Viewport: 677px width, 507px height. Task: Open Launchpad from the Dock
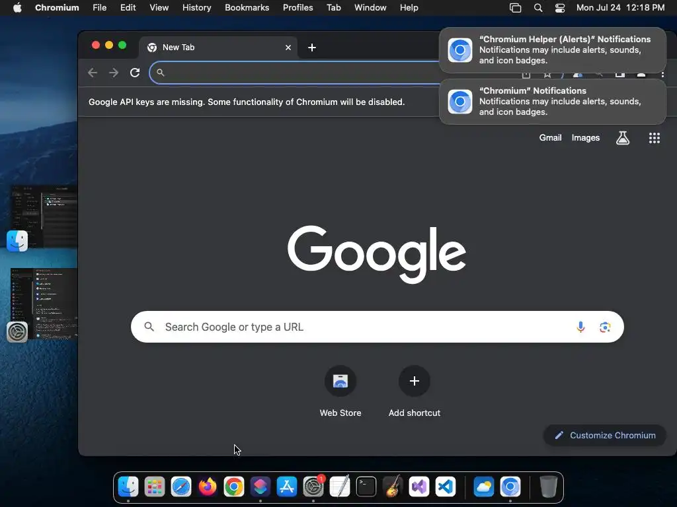click(155, 487)
